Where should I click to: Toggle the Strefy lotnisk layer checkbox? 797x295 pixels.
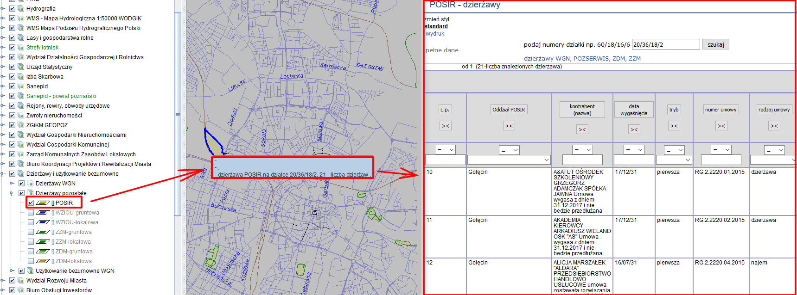coord(13,47)
